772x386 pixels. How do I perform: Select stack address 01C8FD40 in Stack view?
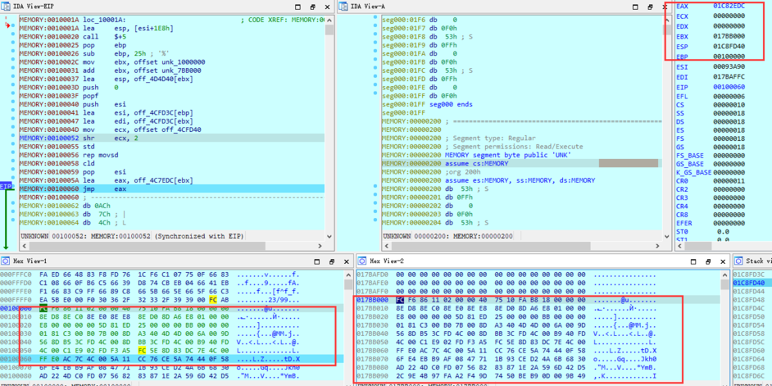pos(749,282)
